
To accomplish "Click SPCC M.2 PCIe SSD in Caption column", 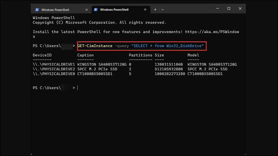I will pyautogui.click(x=97, y=69).
